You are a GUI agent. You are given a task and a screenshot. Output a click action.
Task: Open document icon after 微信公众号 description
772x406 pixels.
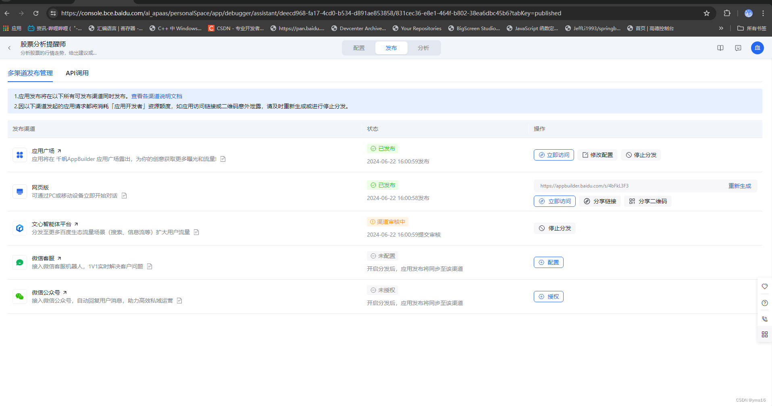click(179, 301)
